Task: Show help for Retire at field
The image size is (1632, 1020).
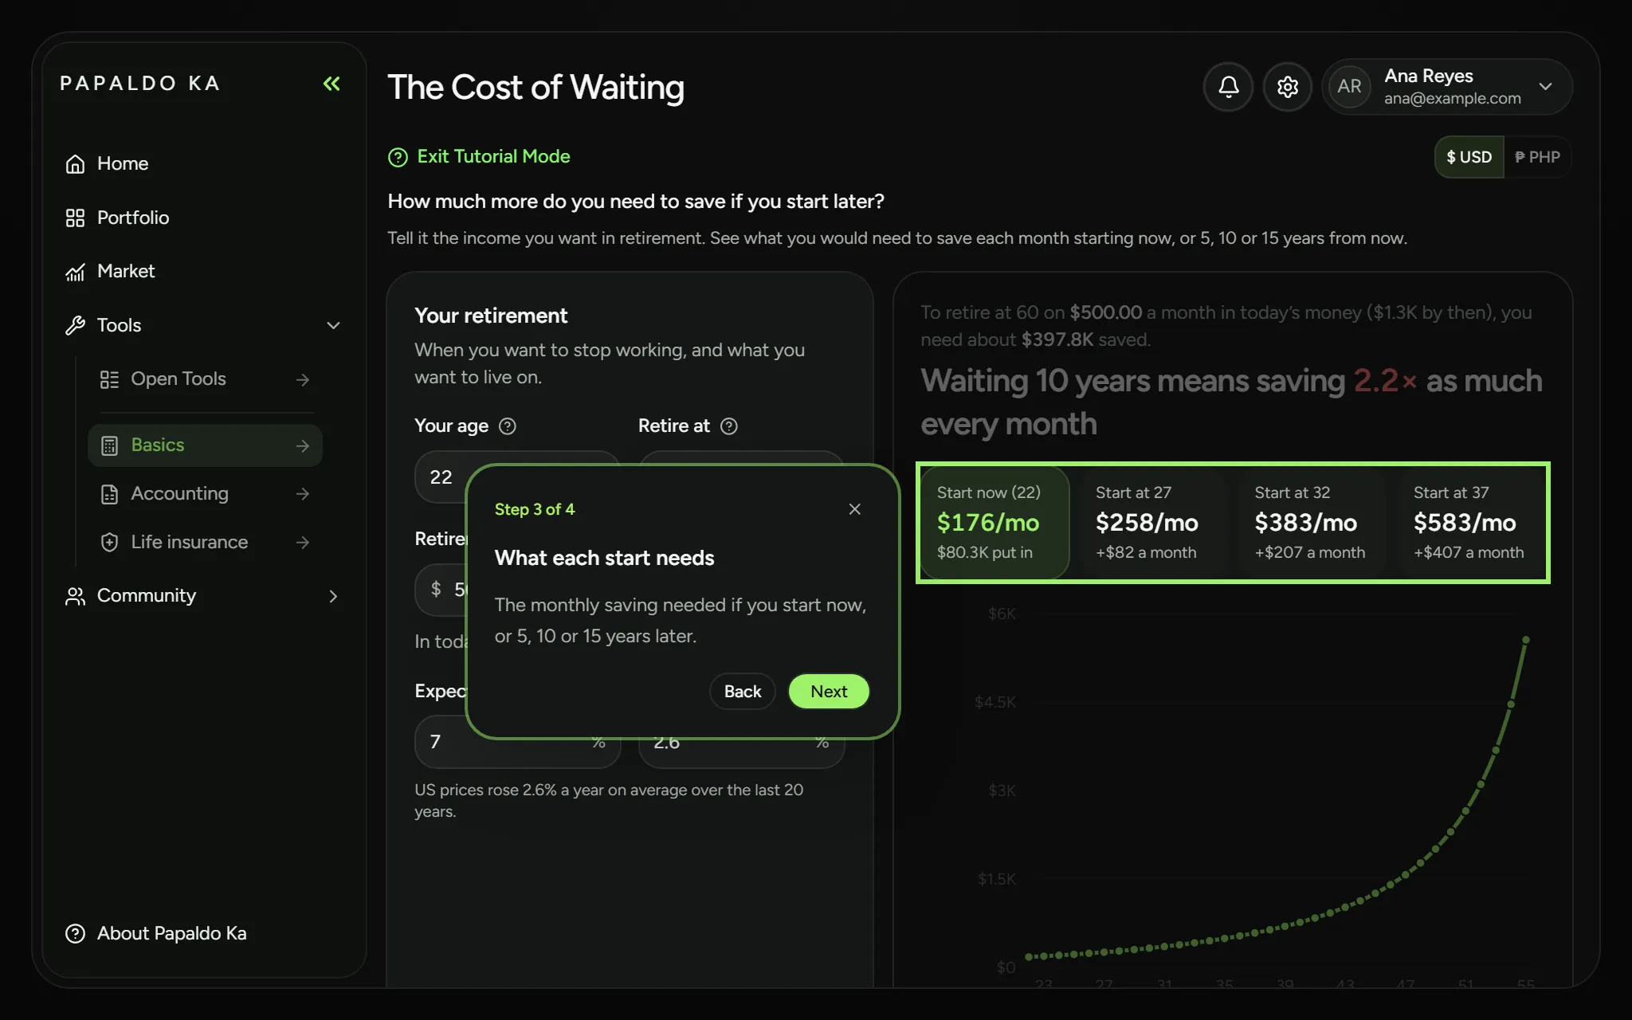Action: (x=728, y=426)
